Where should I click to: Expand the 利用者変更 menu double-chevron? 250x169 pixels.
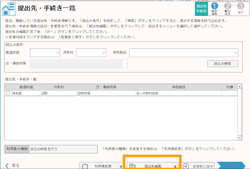click(x=121, y=167)
